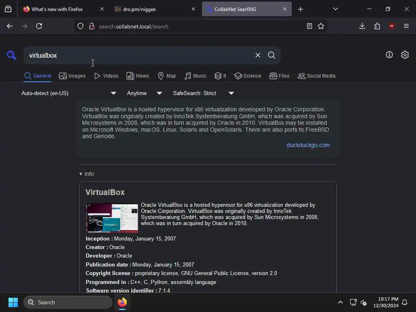Switch to News search category
Viewport: 416px width, 312px height.
[x=138, y=76]
